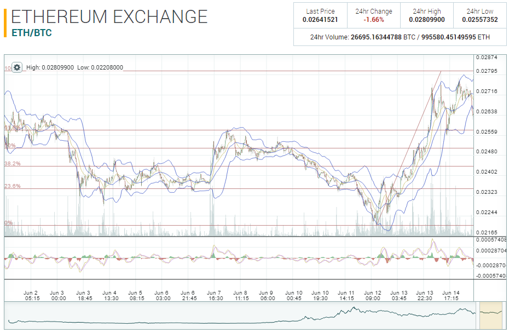Click the Jun 7 16:30 time axis label

(x=215, y=295)
